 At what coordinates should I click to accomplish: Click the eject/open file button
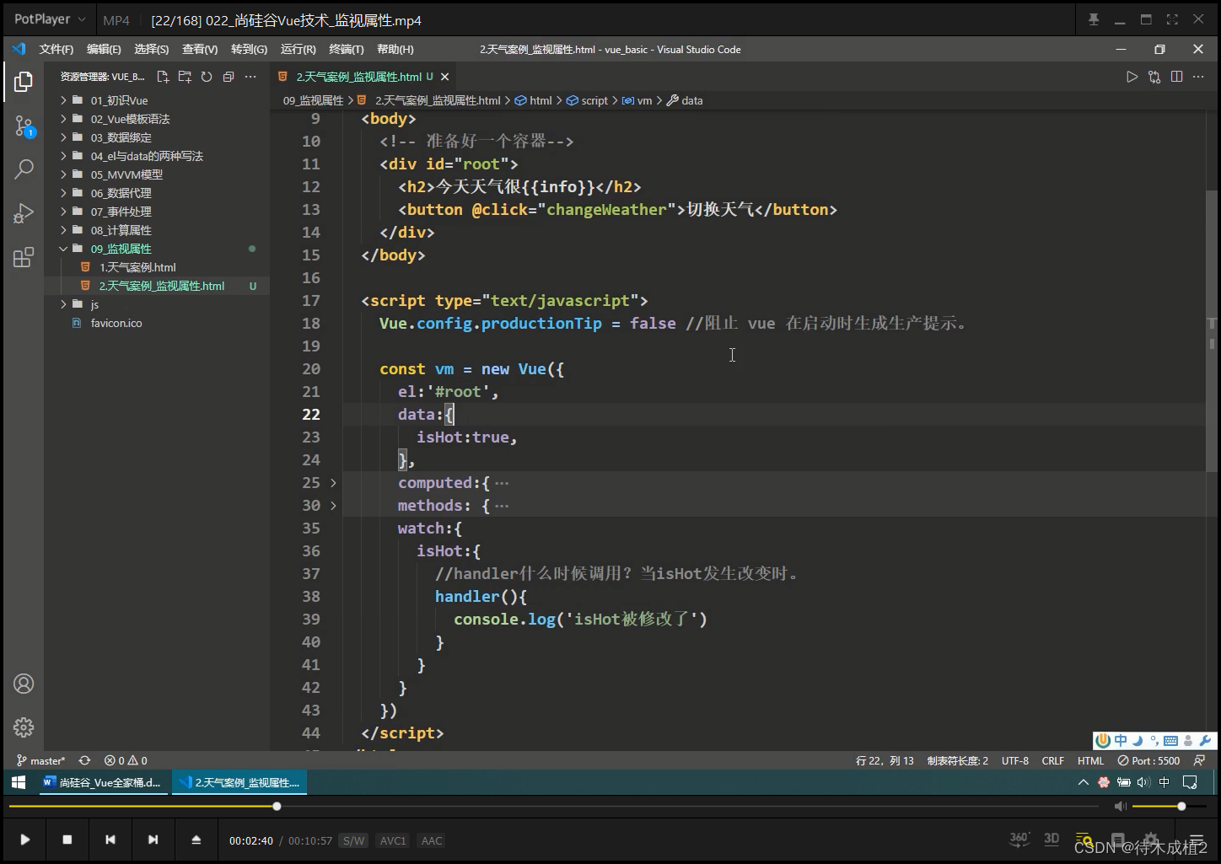tap(196, 840)
